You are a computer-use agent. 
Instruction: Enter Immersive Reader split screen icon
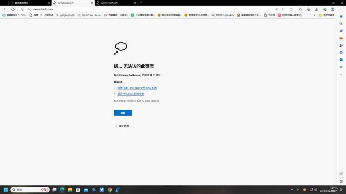(284, 9)
